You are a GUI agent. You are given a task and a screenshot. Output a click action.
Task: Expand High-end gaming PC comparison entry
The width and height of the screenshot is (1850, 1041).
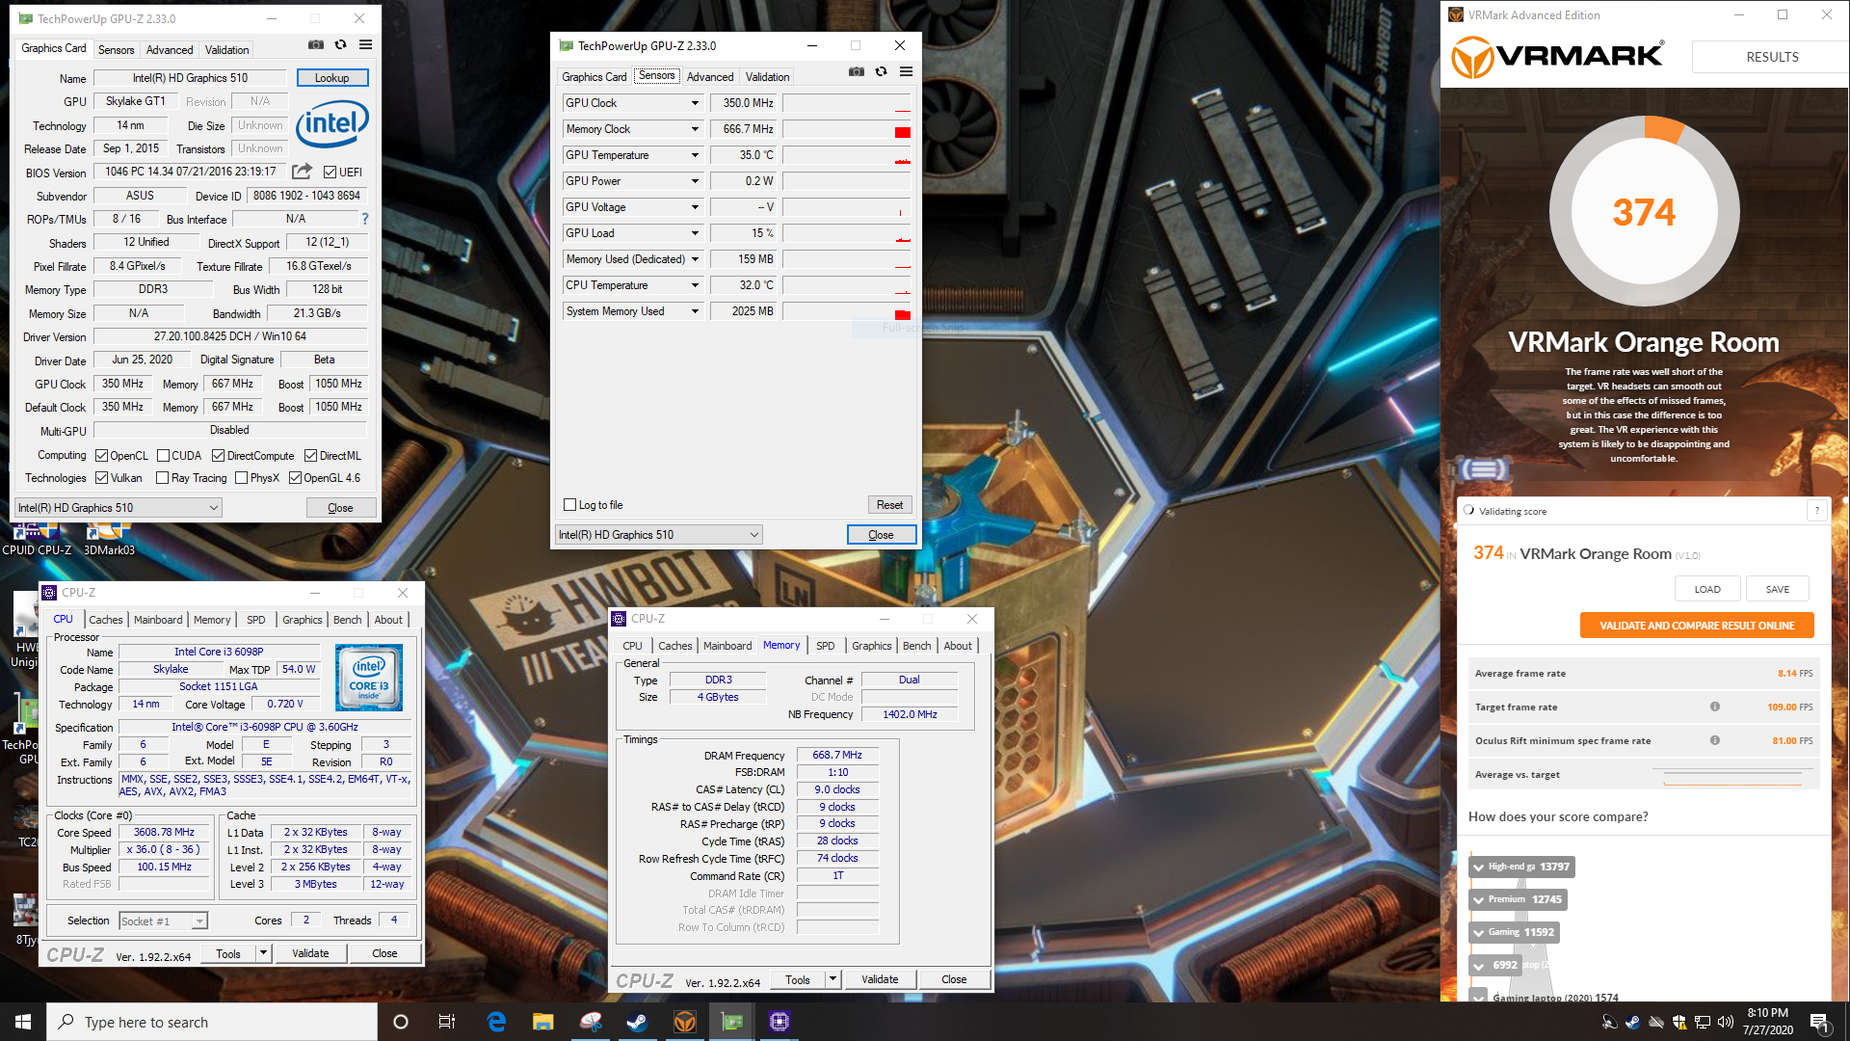click(x=1479, y=867)
